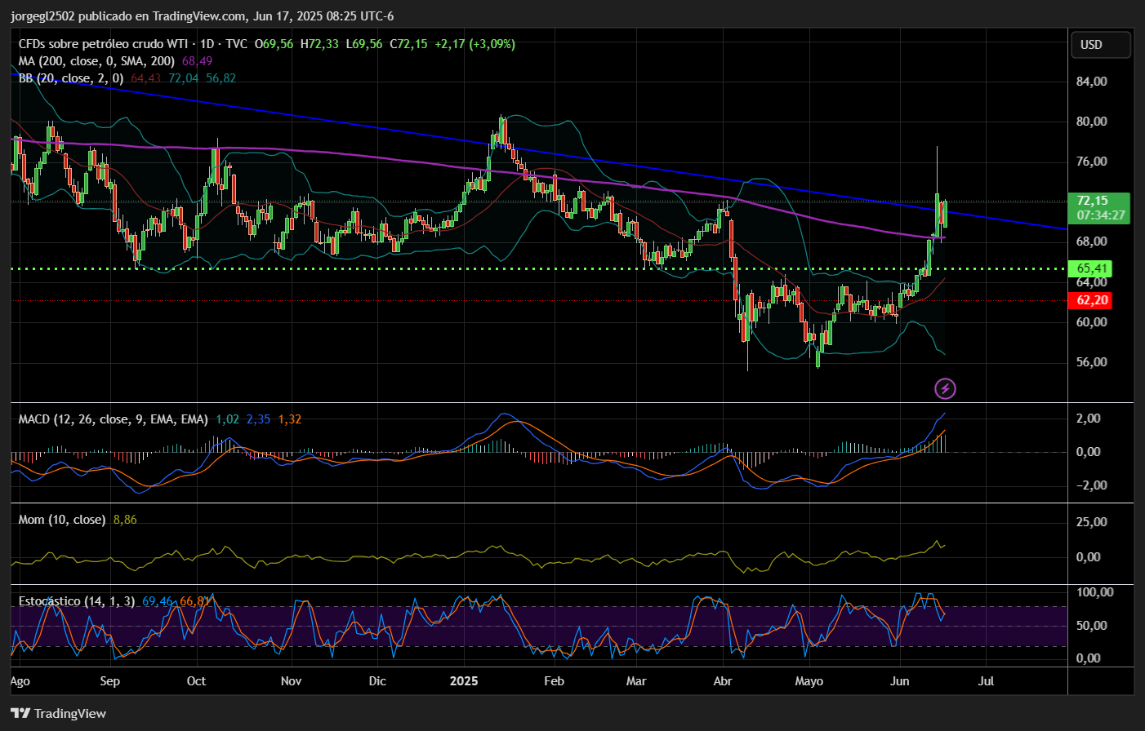Click the Oct label on time axis
Screen dimensions: 1145x731
click(196, 681)
